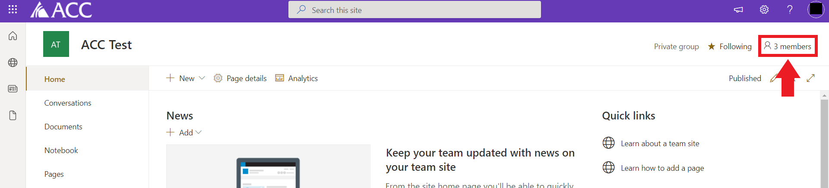Open Learn about a team site link
Screen dimensions: 829x188
[x=660, y=144]
